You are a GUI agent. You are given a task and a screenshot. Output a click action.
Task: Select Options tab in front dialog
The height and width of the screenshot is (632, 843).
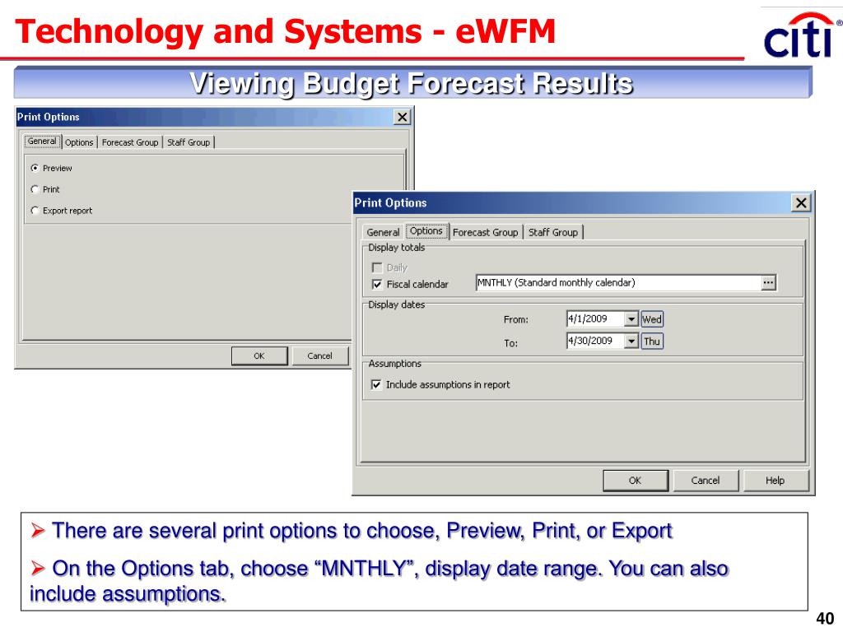point(426,231)
